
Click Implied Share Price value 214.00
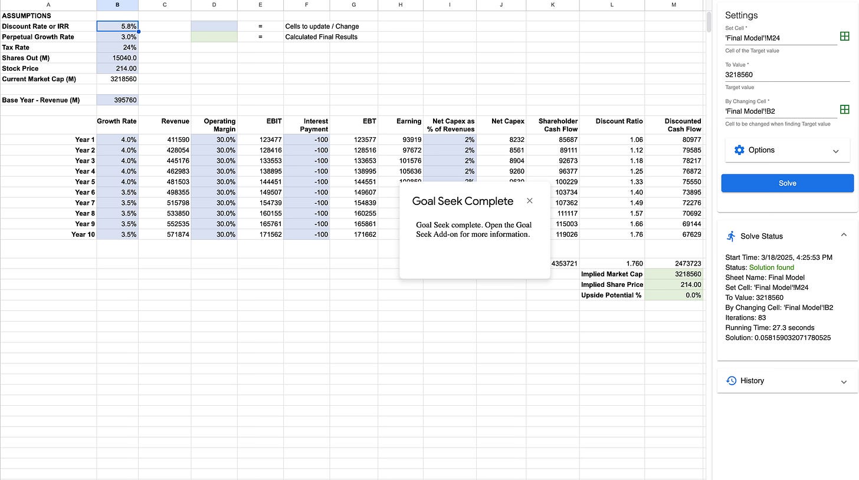[x=674, y=284]
